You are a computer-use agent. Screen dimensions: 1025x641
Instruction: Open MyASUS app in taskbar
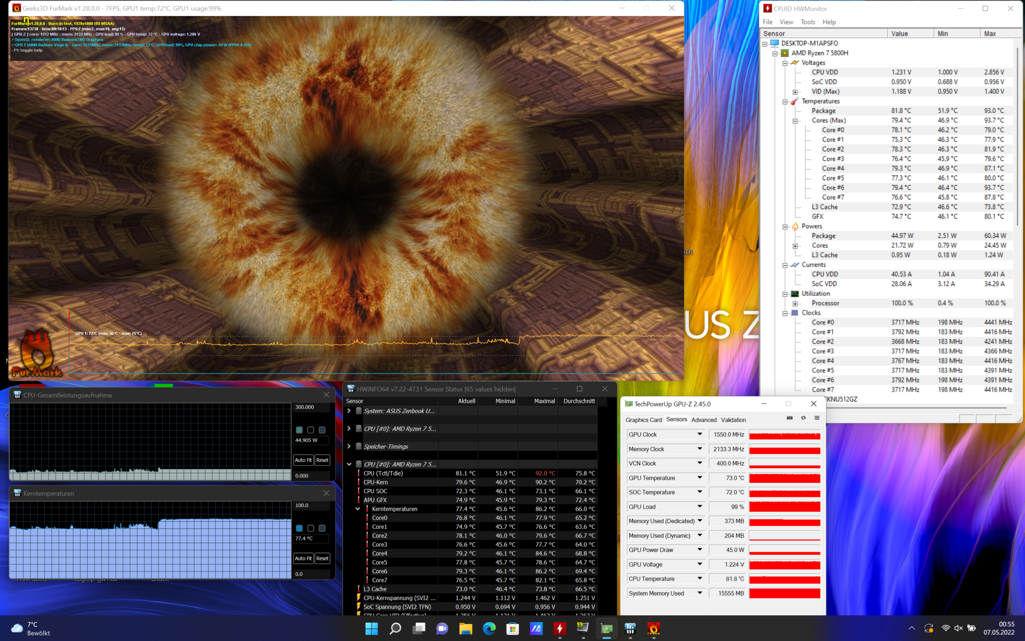tap(536, 629)
